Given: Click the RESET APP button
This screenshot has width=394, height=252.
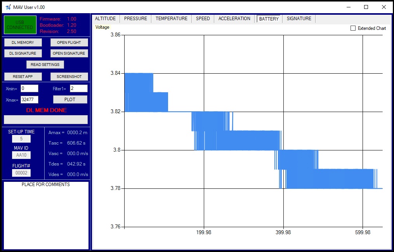Looking at the screenshot, I should 23,76.
